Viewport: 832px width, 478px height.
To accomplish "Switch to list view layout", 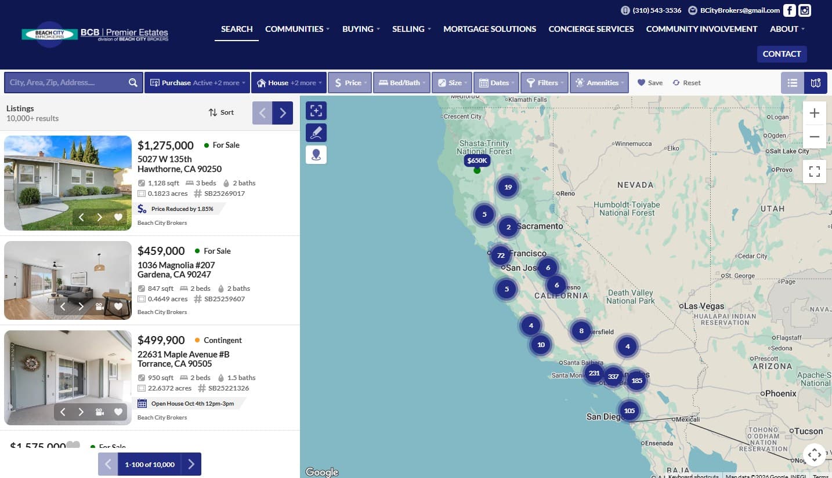I will pos(793,83).
